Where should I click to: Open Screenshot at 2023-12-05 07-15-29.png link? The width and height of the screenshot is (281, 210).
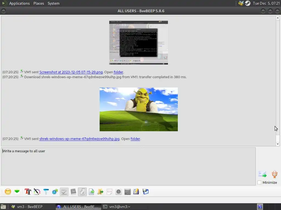click(71, 72)
